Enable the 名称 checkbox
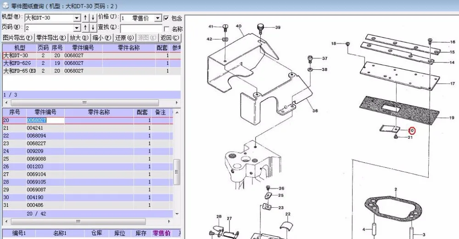Image resolution: width=459 pixels, height=239 pixels. [167, 29]
